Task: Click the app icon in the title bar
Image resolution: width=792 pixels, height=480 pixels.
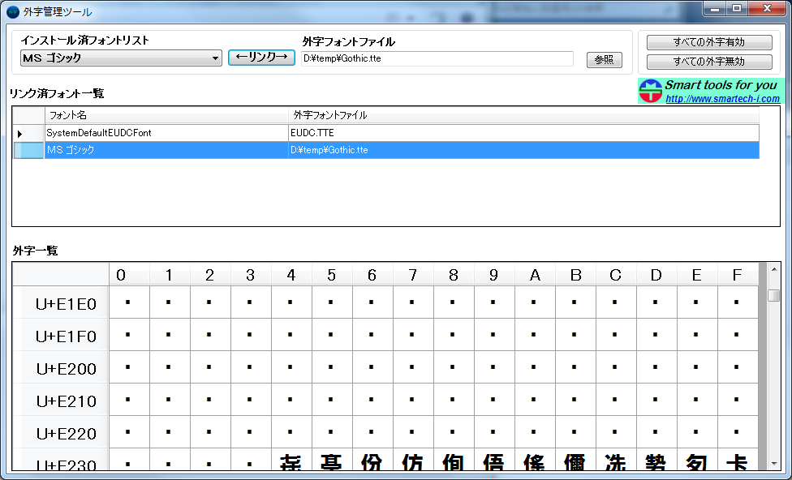Action: pos(13,12)
